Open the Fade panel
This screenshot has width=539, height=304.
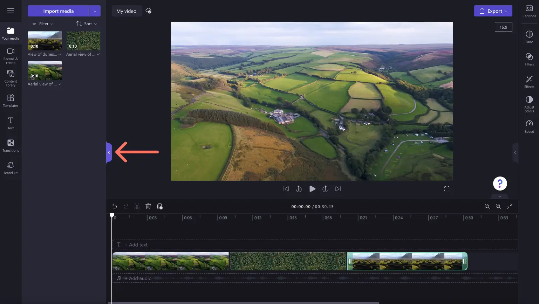[x=529, y=37]
